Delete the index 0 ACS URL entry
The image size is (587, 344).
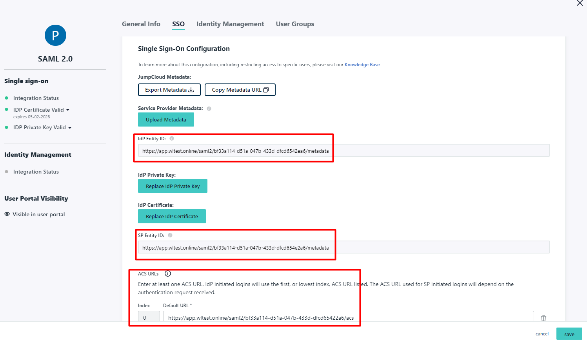tap(543, 318)
